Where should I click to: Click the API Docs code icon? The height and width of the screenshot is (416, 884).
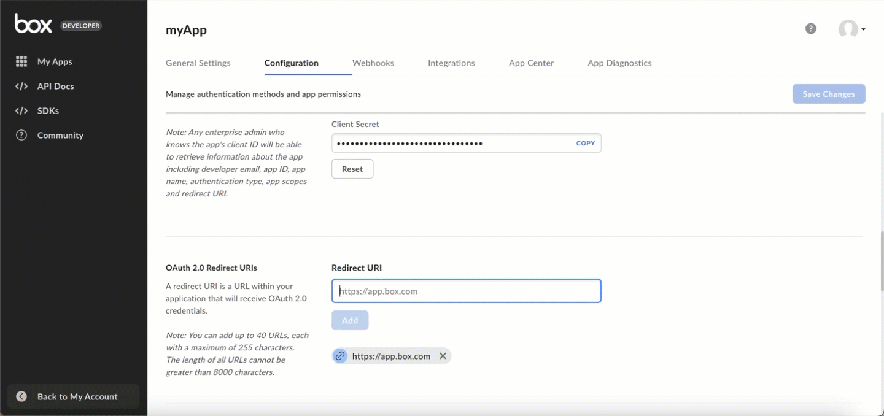(21, 86)
